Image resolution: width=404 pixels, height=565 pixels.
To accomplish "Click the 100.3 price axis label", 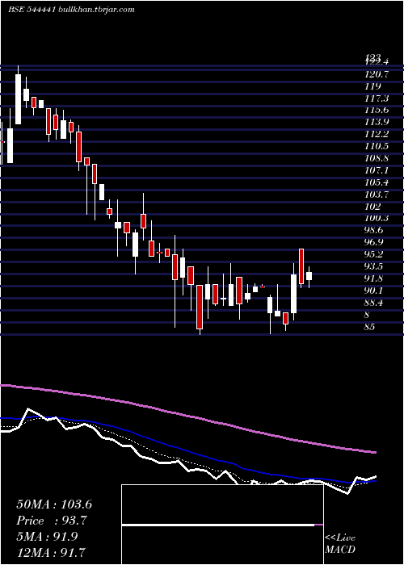I will [377, 219].
